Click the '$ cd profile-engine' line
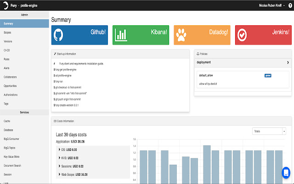This screenshot has width=294, height=184. click(62, 75)
